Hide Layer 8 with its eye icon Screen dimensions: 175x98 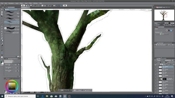(156, 88)
